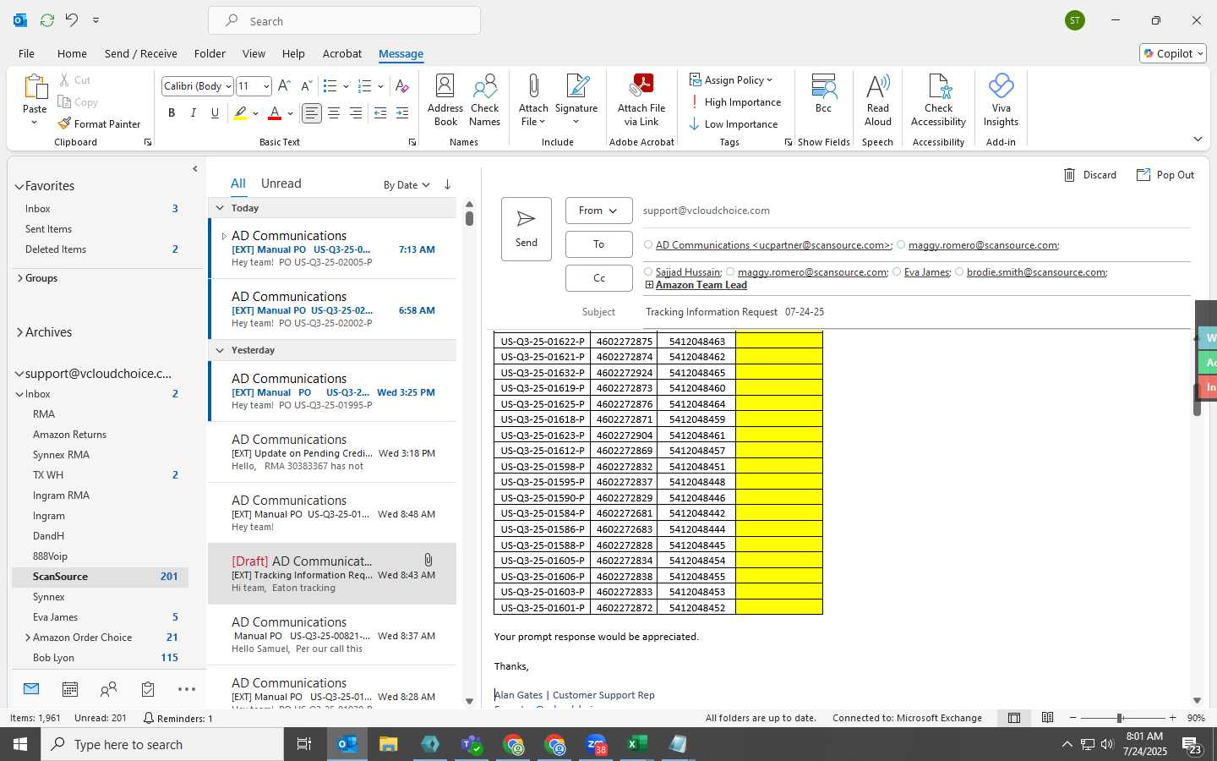Viewport: 1217px width, 761px height.
Task: Open the numbering list dropdown
Action: tap(380, 86)
